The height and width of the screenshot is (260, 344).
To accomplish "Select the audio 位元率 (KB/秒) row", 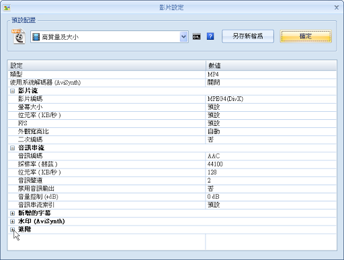I will [172, 172].
